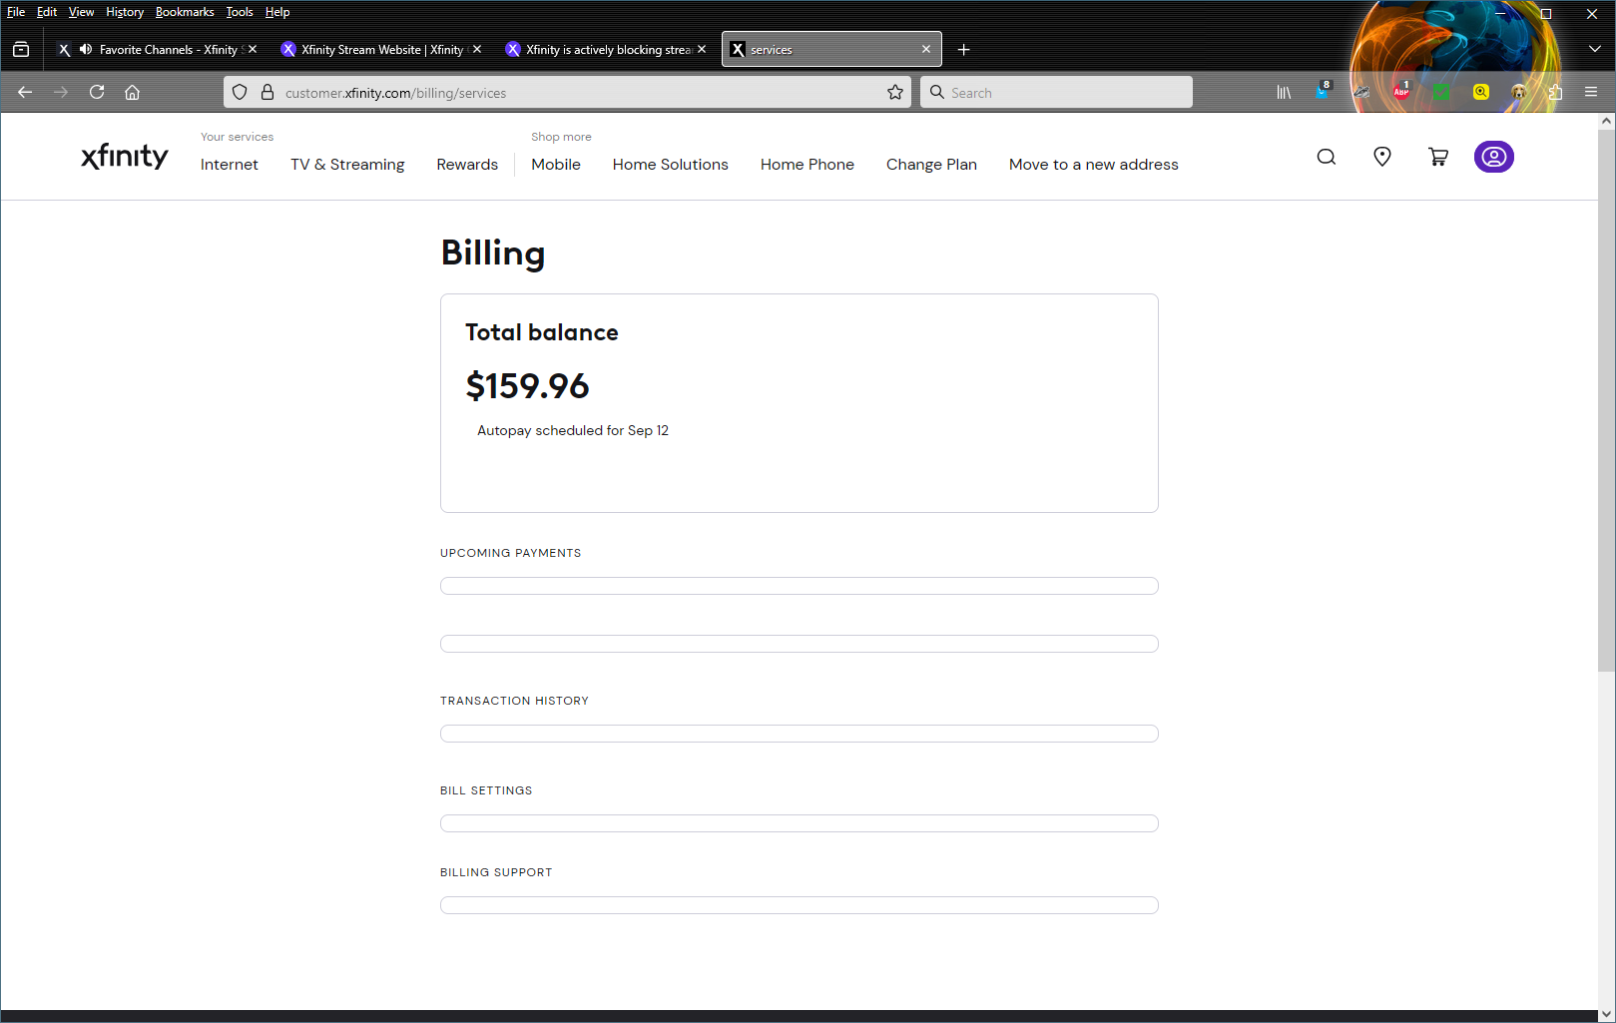The width and height of the screenshot is (1616, 1023).
Task: Open the purple account profile icon
Action: click(x=1494, y=157)
